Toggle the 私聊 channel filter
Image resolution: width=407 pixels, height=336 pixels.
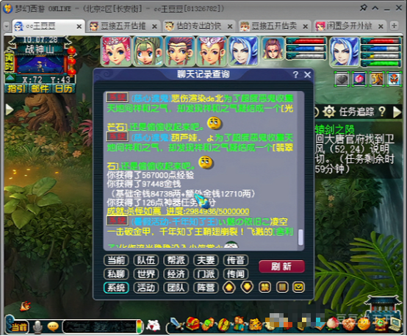click(116, 274)
